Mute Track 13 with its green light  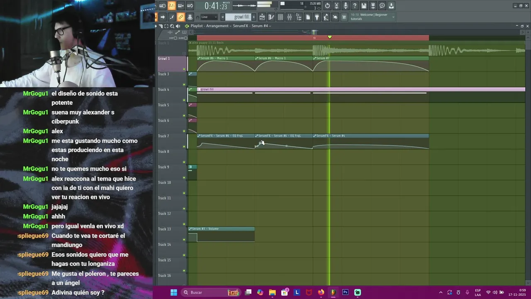(184, 240)
